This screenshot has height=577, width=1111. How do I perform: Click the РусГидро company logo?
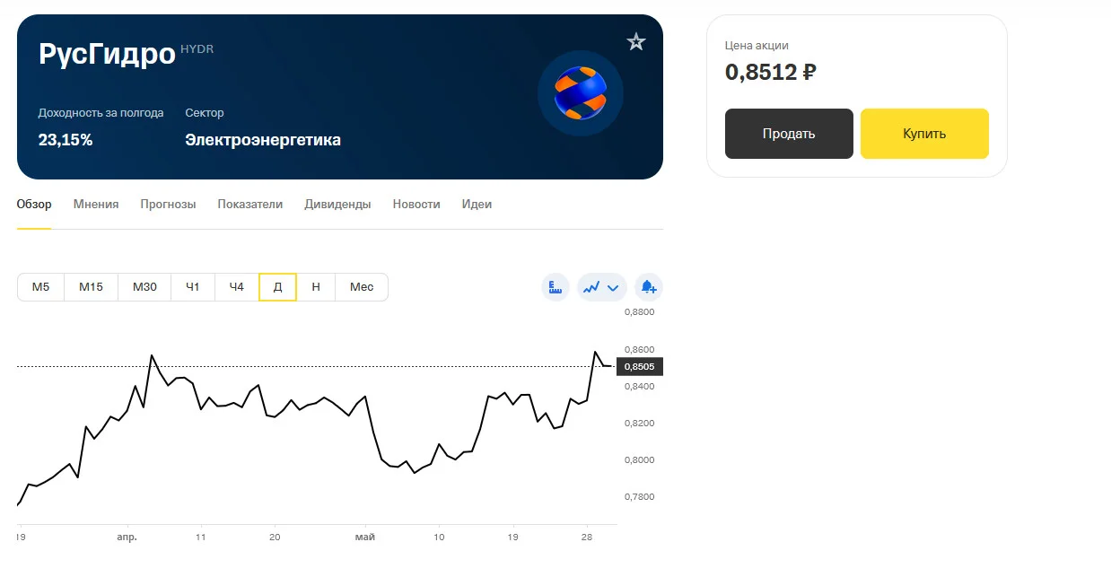click(581, 93)
